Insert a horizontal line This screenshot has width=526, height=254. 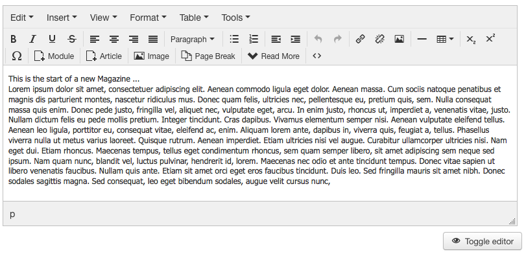point(422,40)
